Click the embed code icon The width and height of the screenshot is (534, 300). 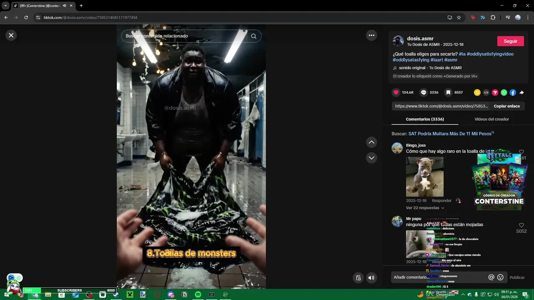click(x=486, y=92)
